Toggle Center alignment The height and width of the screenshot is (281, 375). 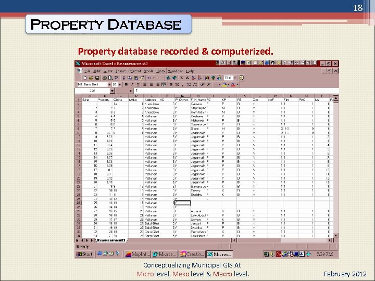(x=151, y=84)
